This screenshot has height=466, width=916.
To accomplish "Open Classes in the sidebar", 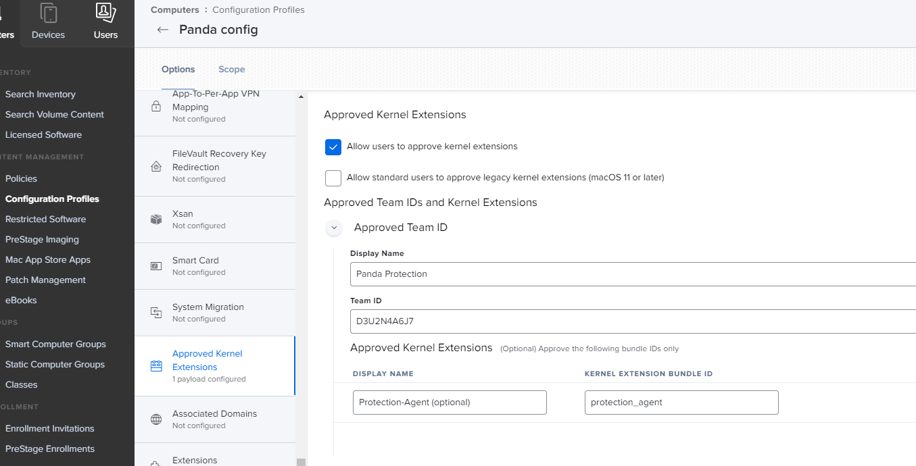I will click(22, 385).
